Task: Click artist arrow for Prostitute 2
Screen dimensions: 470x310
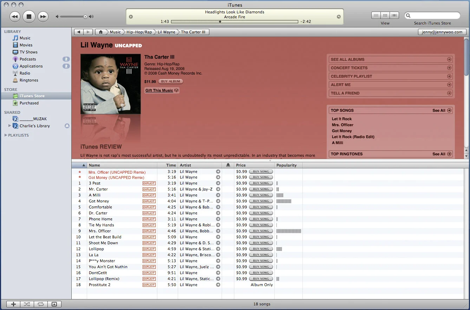Action: (218, 285)
